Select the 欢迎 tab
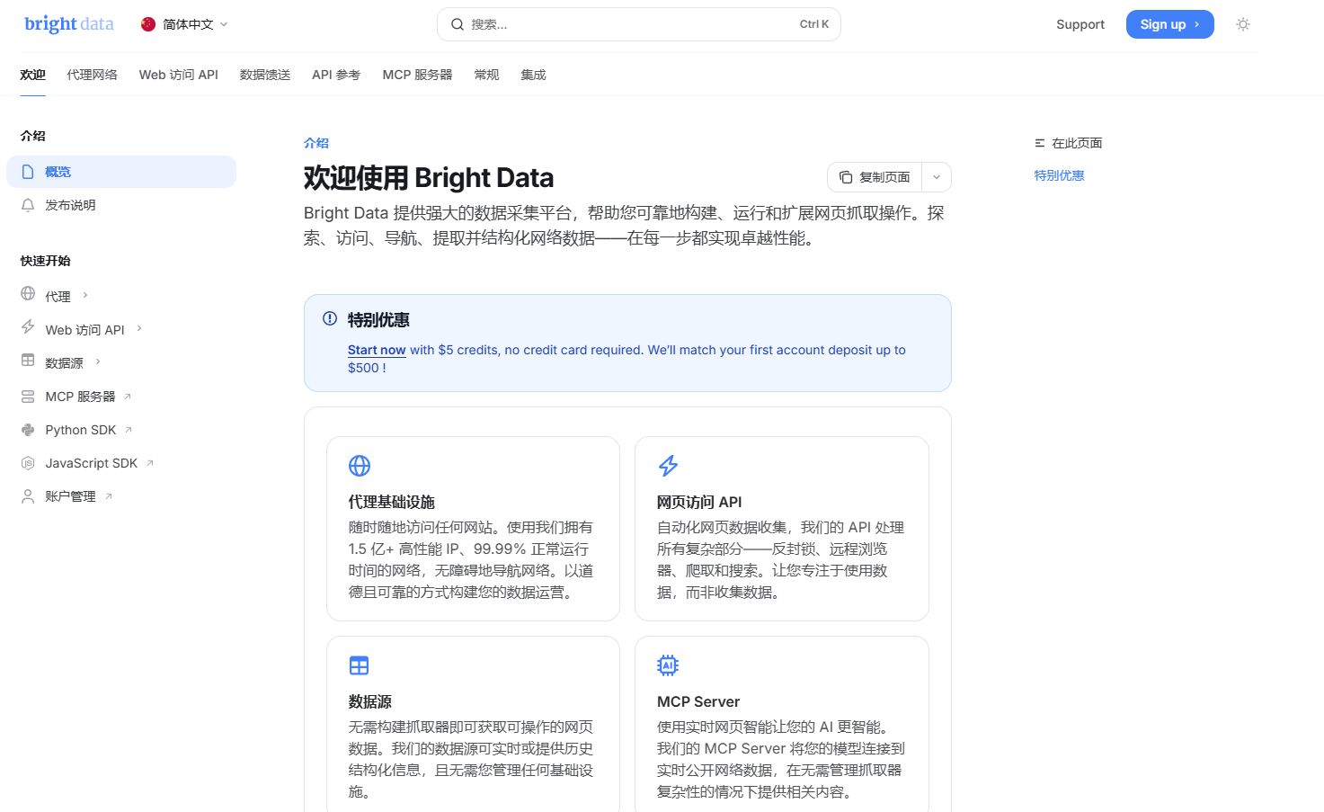The height and width of the screenshot is (812, 1324). (x=32, y=75)
